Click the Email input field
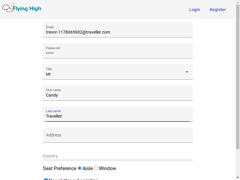Image resolution: width=240 pixels, height=180 pixels. coord(118,32)
